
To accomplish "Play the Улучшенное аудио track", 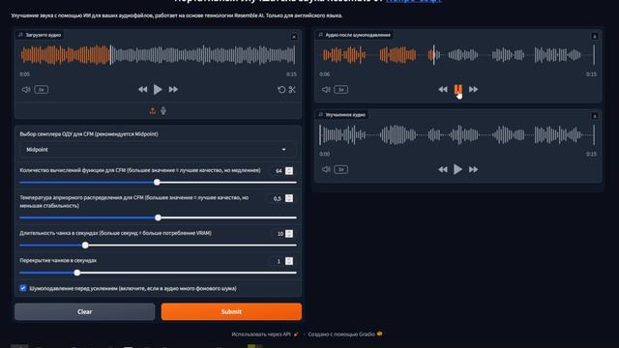I will point(457,169).
